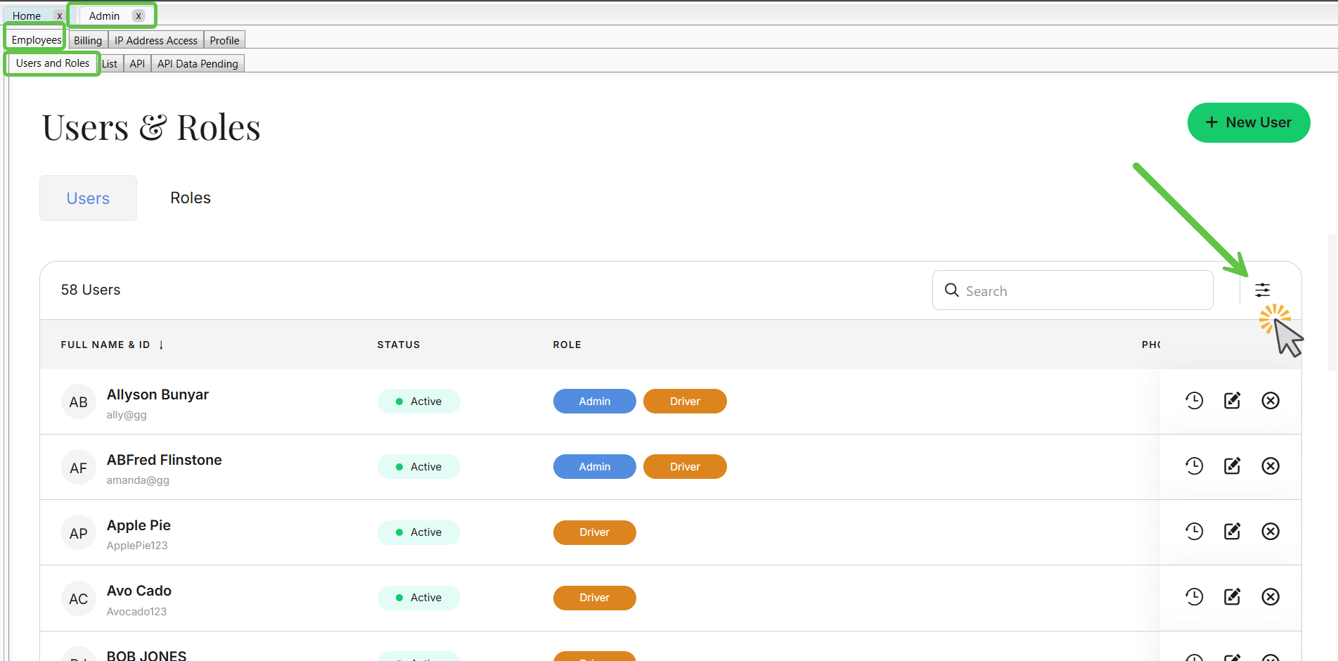Open the filter settings icon beside Search
The width and height of the screenshot is (1338, 661).
click(1262, 290)
